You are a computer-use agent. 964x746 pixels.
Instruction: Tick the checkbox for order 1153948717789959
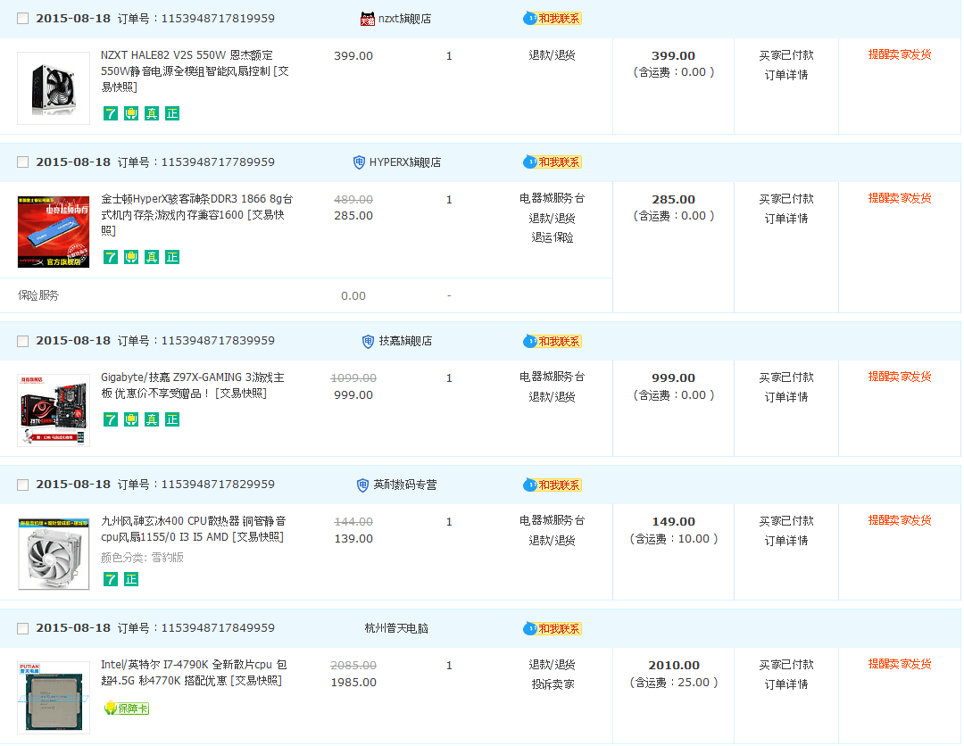pyautogui.click(x=22, y=162)
